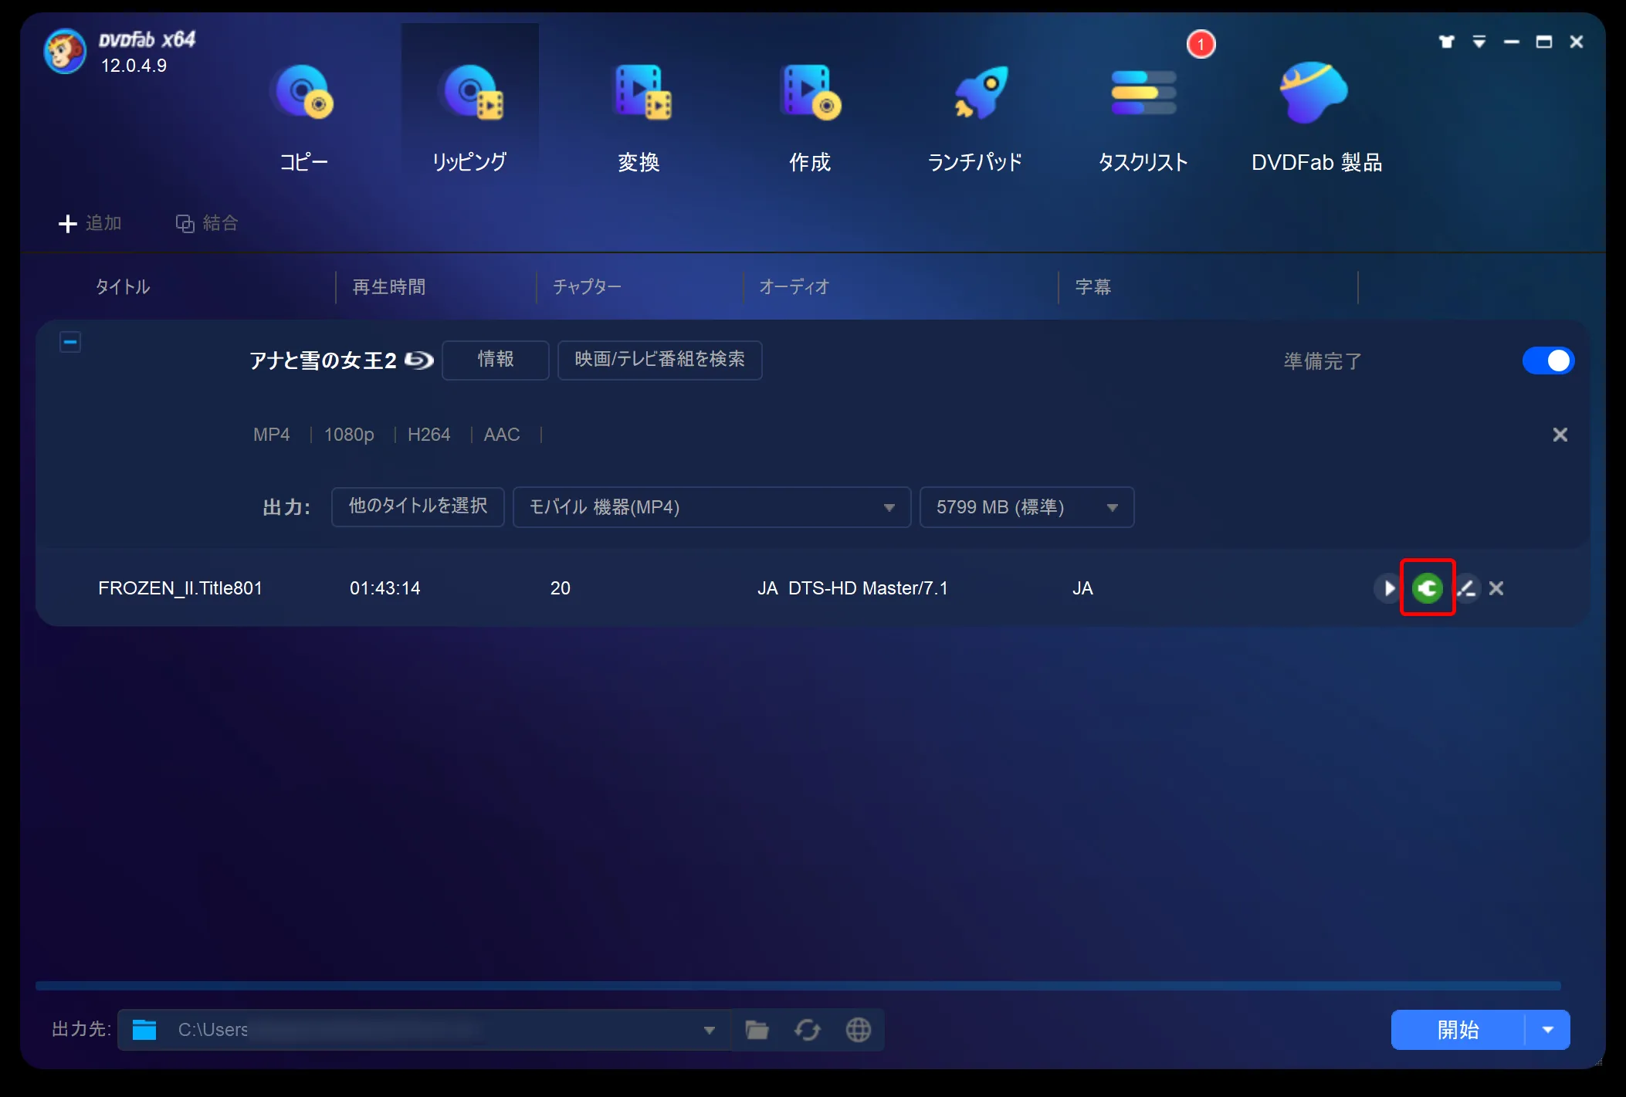Remove the source with X beside profile
Image resolution: width=1626 pixels, height=1097 pixels.
coord(1560,435)
